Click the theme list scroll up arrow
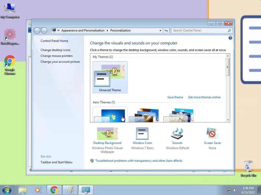The width and height of the screenshot is (261, 195). (x=228, y=56)
